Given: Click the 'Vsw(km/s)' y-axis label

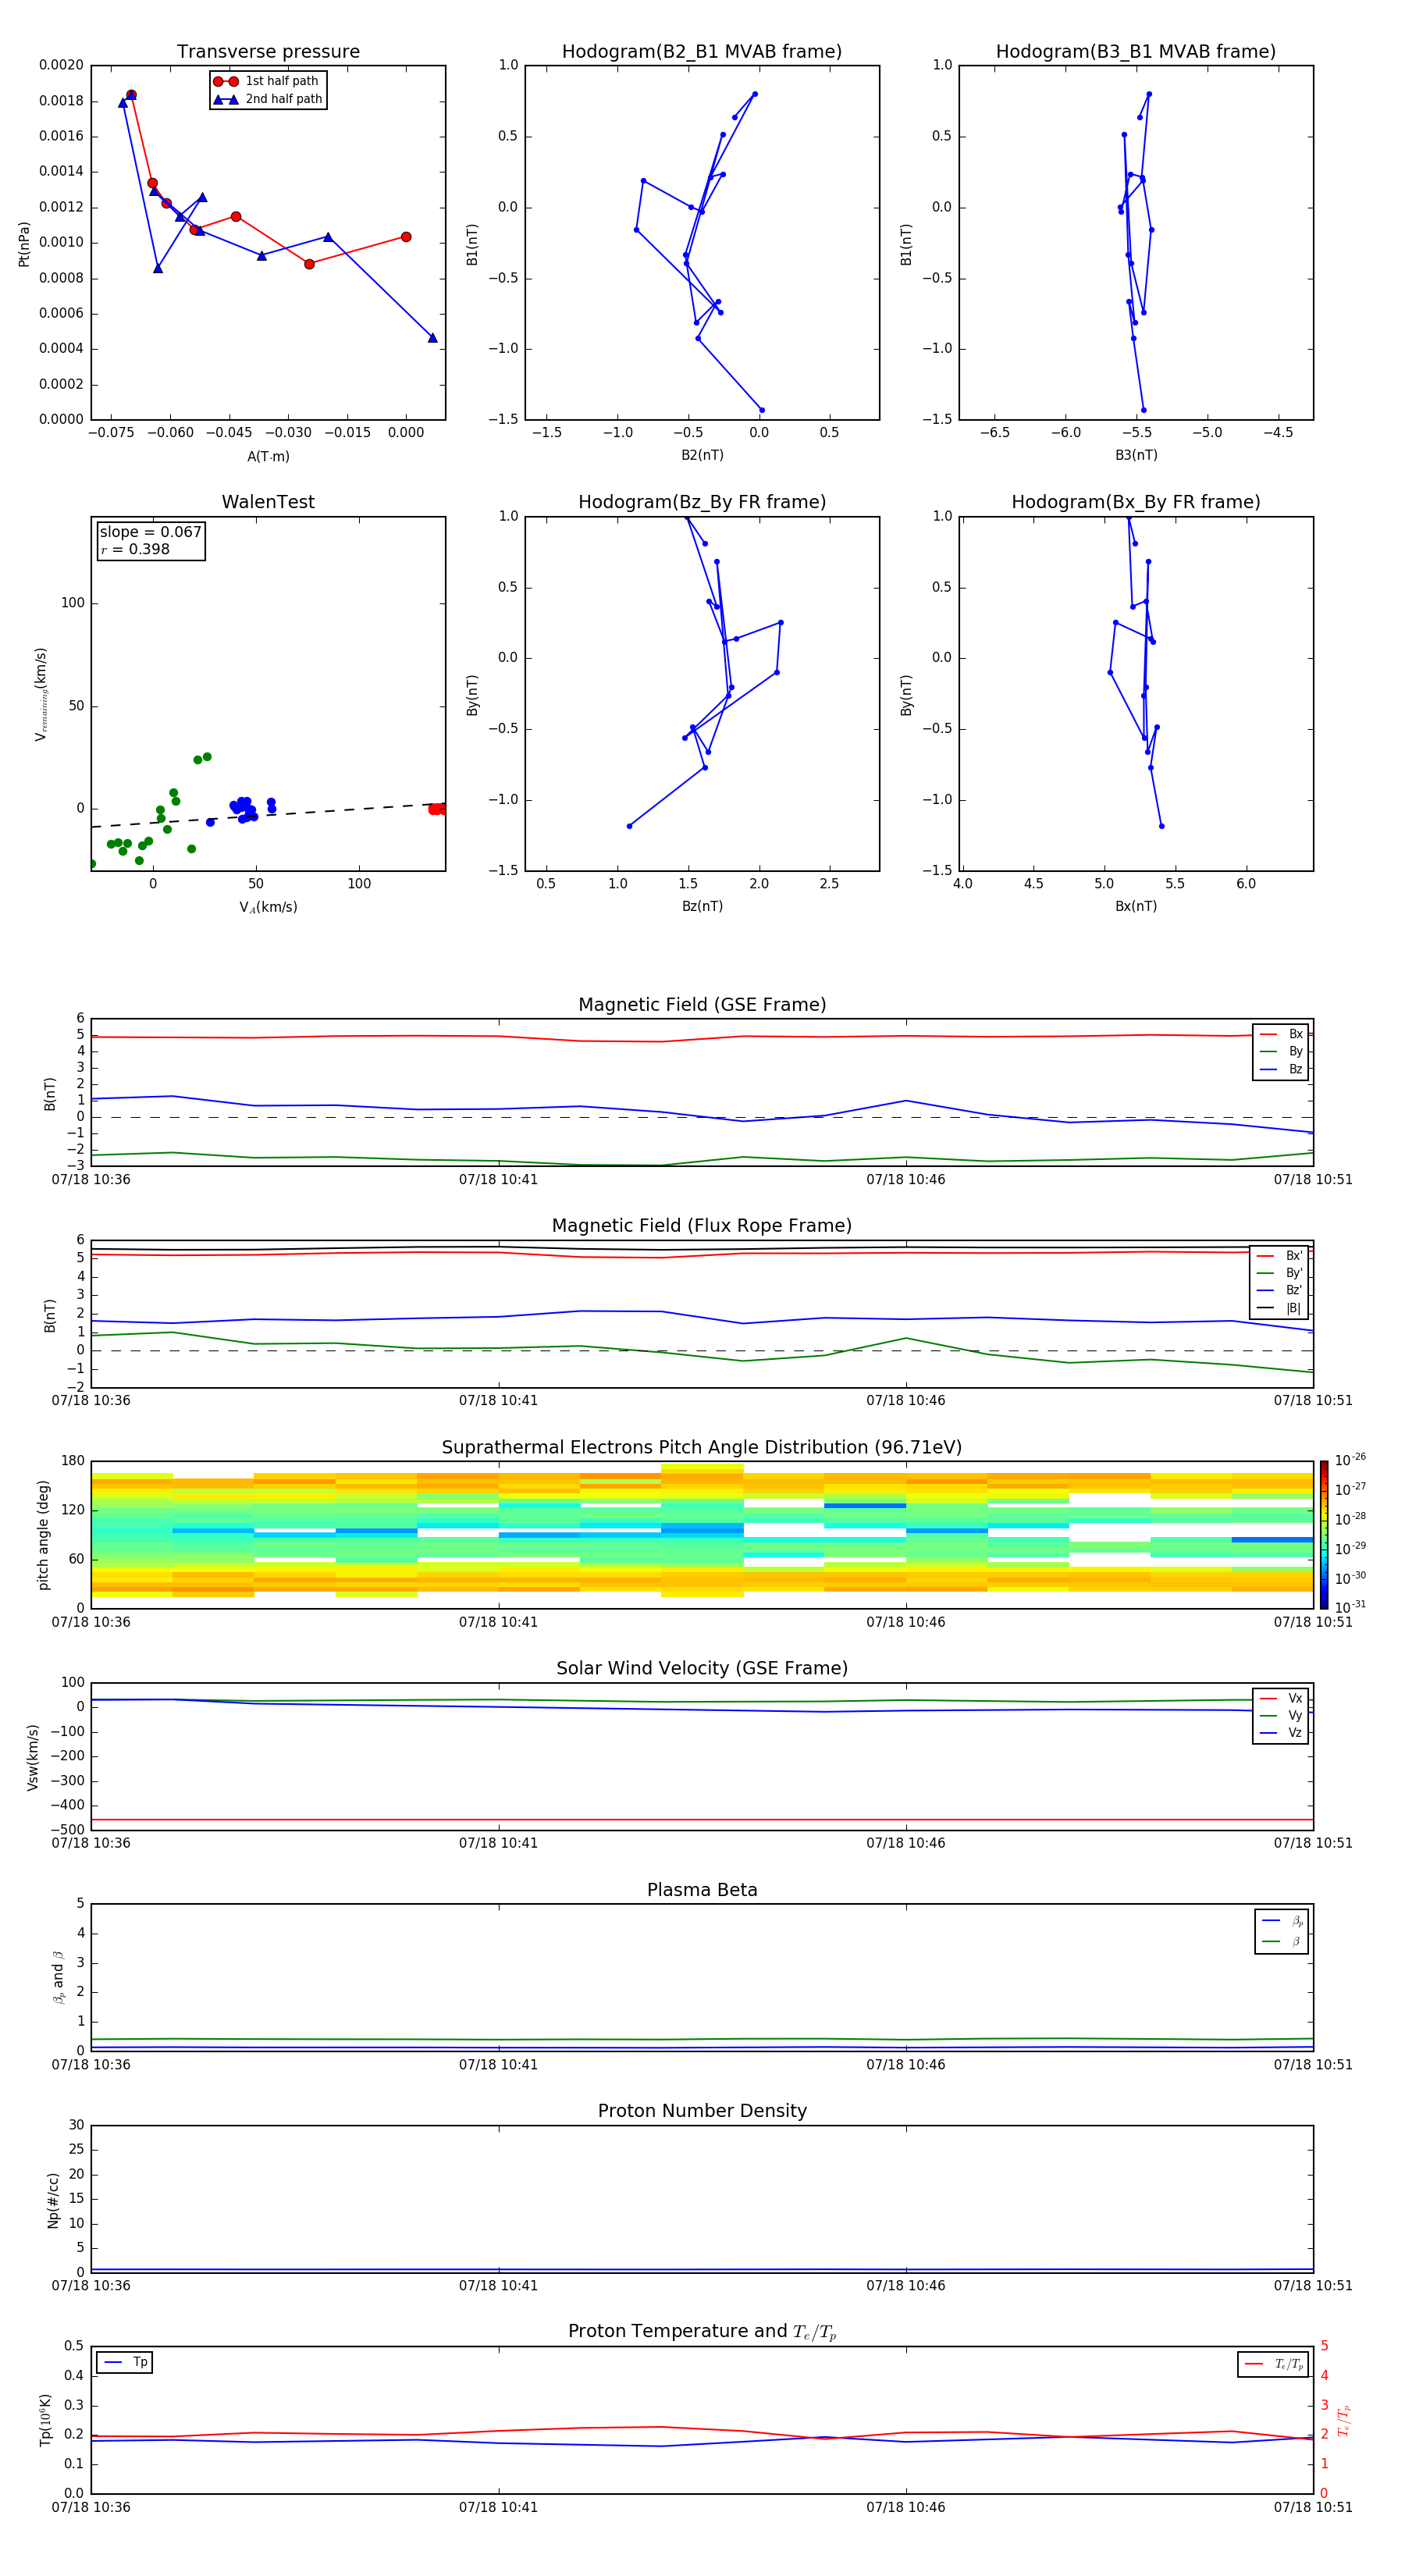Looking at the screenshot, I should (33, 1757).
